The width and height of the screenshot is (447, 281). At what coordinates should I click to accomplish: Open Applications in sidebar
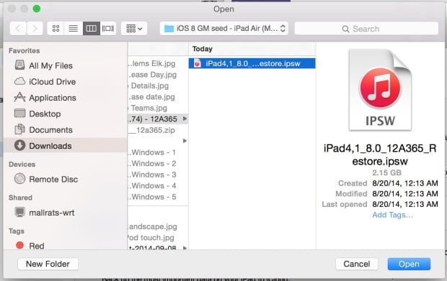coord(66,98)
